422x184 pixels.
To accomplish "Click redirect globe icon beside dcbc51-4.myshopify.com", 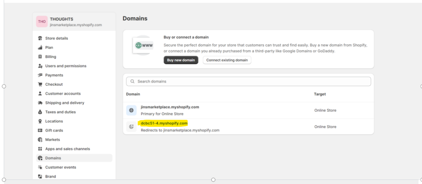I will (x=131, y=127).
